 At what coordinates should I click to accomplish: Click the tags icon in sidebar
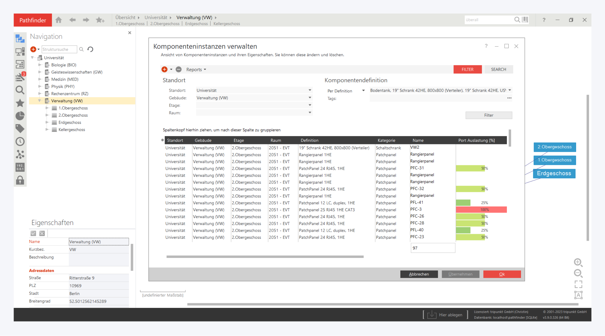pos(20,129)
